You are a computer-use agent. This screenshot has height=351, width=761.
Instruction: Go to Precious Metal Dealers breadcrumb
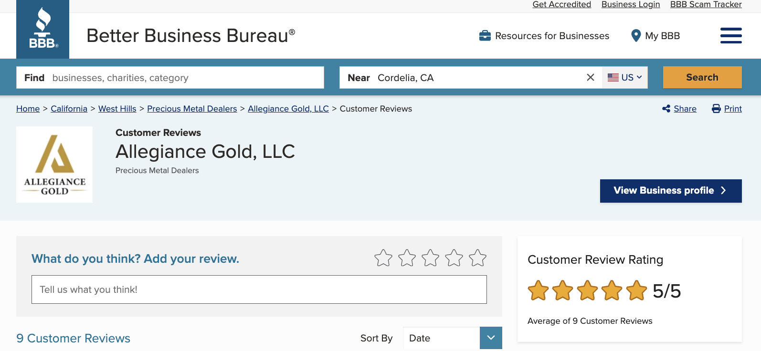[192, 109]
